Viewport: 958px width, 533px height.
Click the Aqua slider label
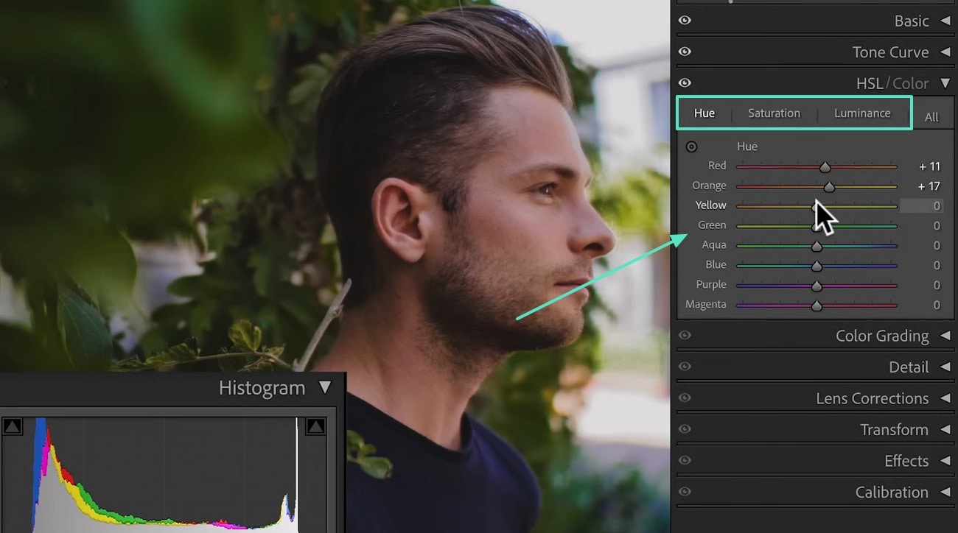click(714, 245)
